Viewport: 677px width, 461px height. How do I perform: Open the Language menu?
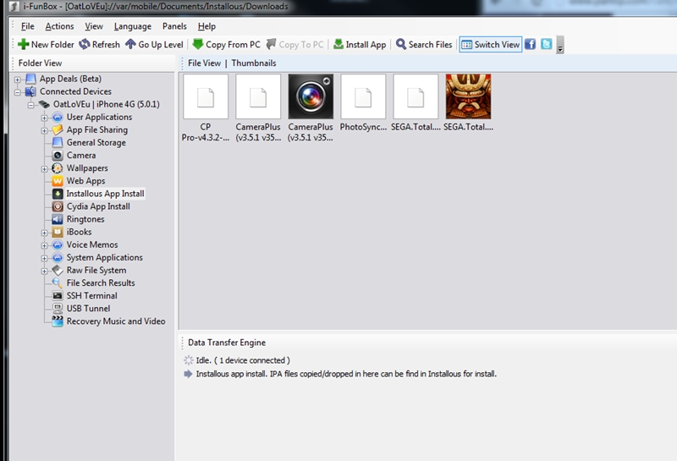pyautogui.click(x=133, y=26)
